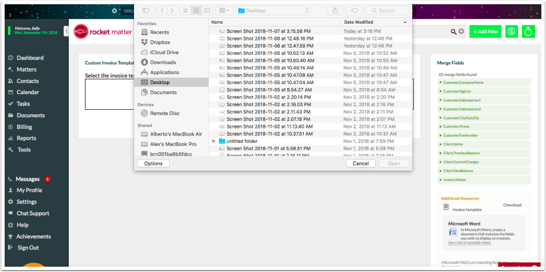
Task: Expand the untitled folder disclosure triangle
Action: pyautogui.click(x=214, y=142)
